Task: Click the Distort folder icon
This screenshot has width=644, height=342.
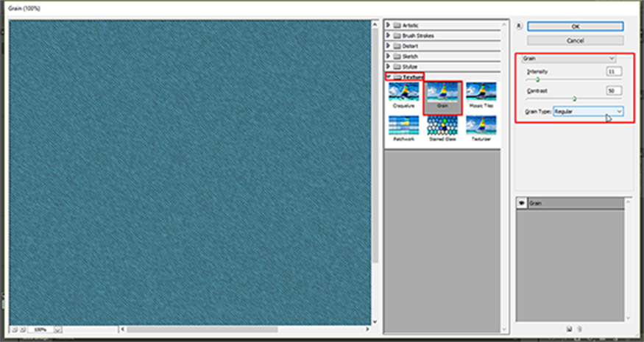Action: click(397, 46)
